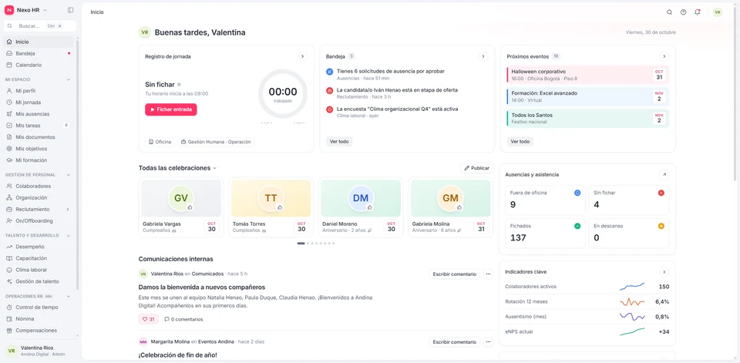This screenshot has height=363, width=740.
Task: Open the VR user avatar menu top right
Action: click(718, 12)
